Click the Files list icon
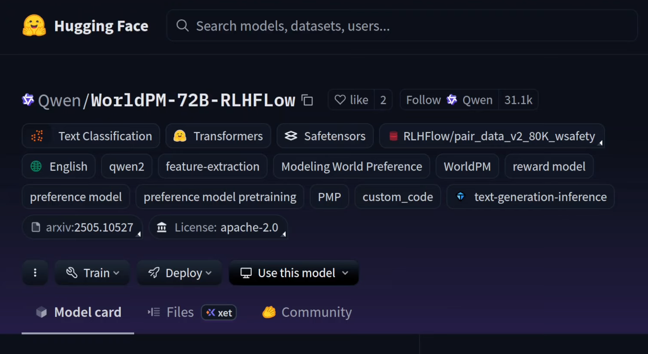Image resolution: width=648 pixels, height=354 pixels. point(154,312)
